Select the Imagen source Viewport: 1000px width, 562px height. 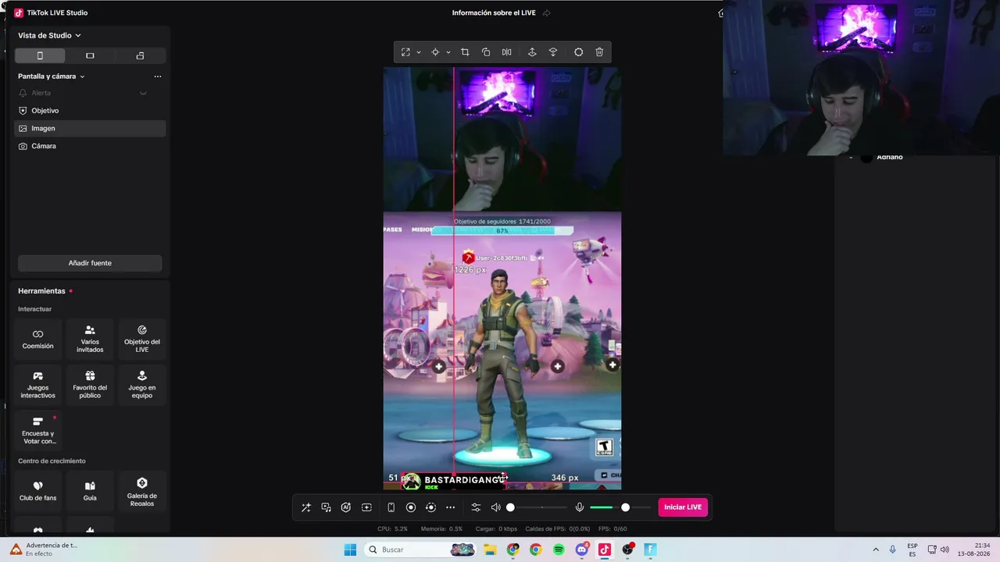[90, 128]
